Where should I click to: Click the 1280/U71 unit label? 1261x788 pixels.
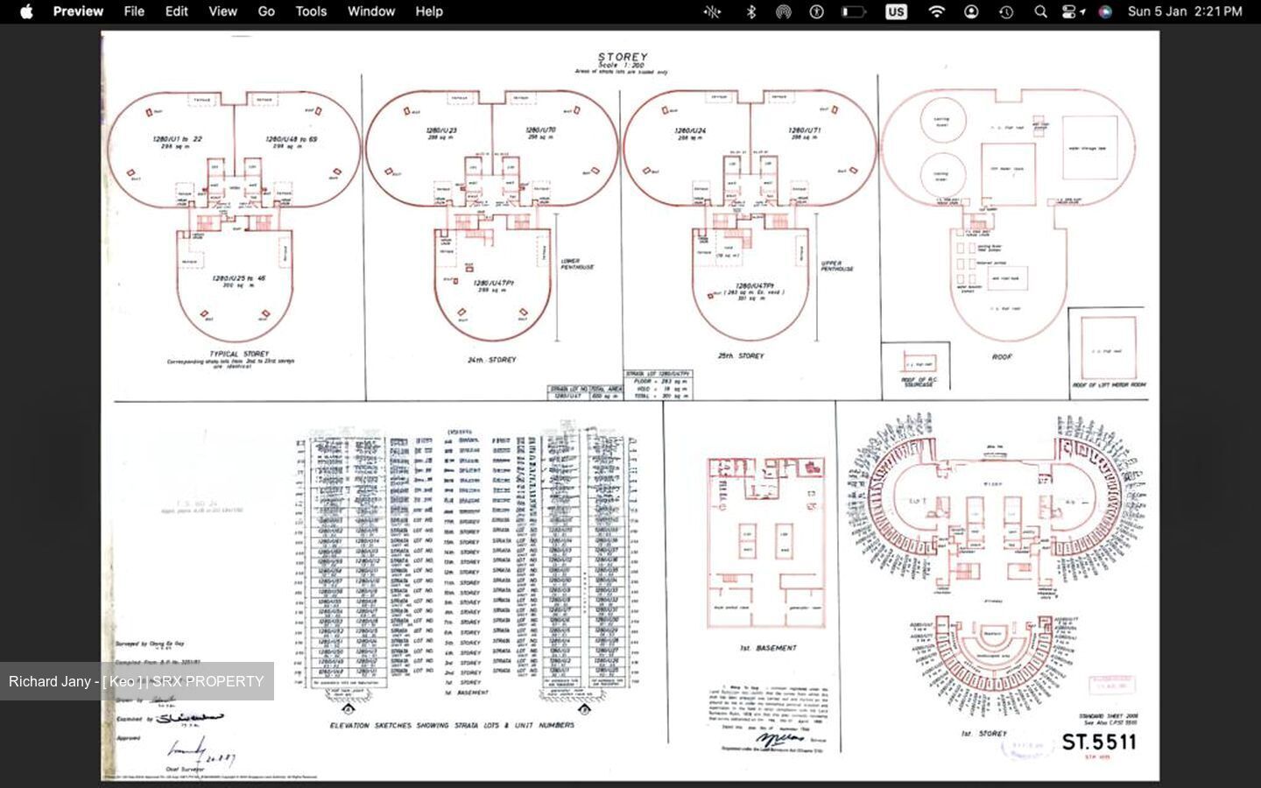click(x=804, y=130)
